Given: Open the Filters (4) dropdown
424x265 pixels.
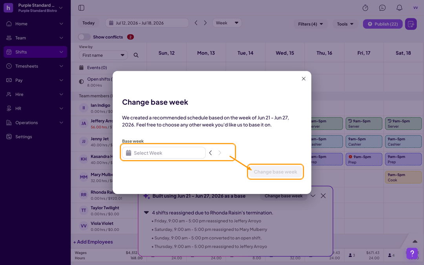Looking at the screenshot, I should [x=311, y=24].
